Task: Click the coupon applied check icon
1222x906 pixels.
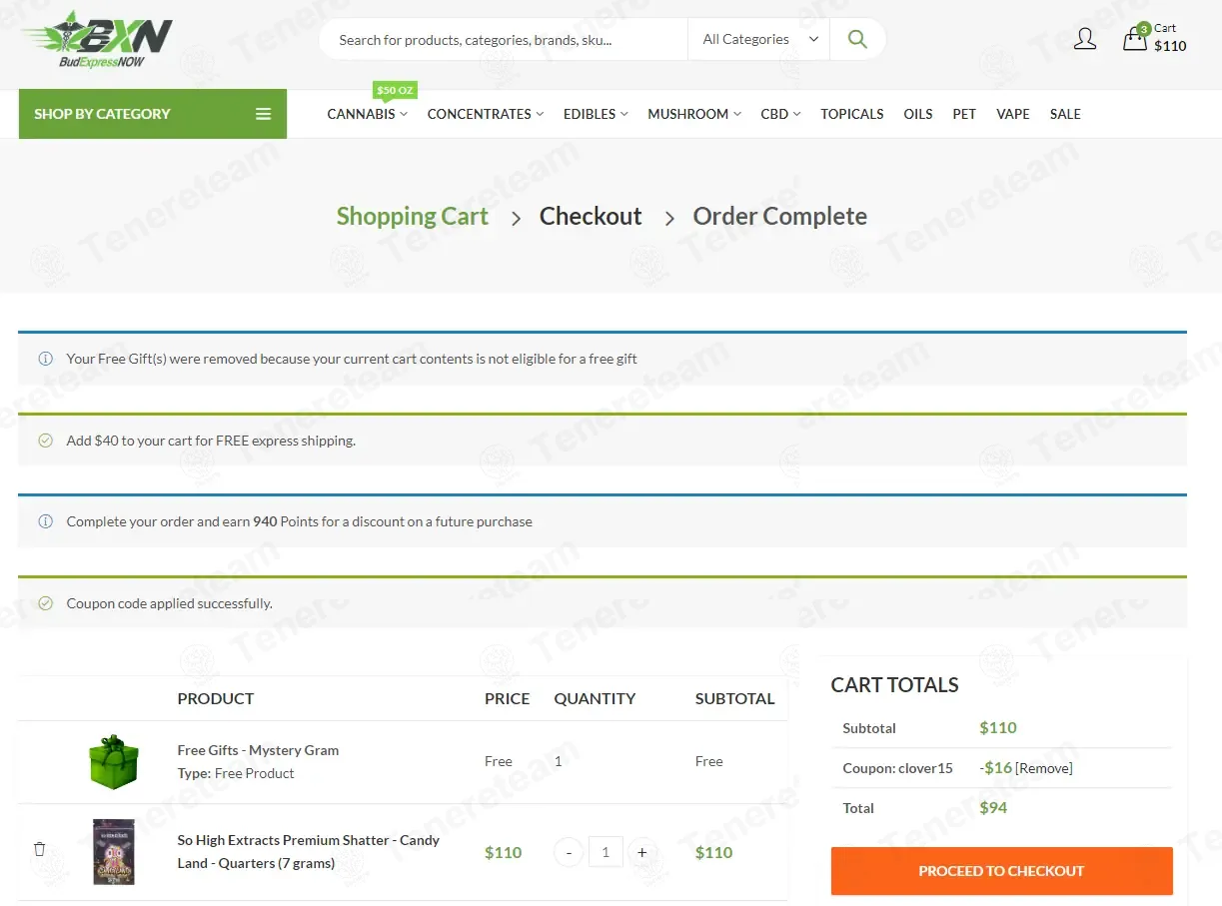Action: click(45, 603)
